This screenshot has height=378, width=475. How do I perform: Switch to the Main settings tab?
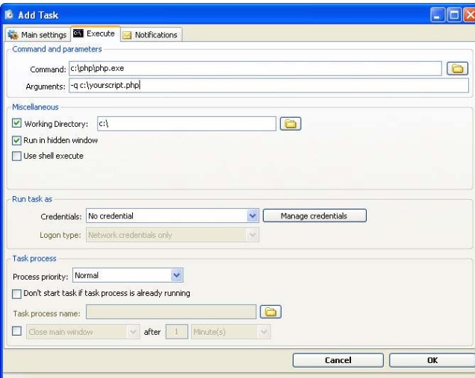(x=37, y=35)
